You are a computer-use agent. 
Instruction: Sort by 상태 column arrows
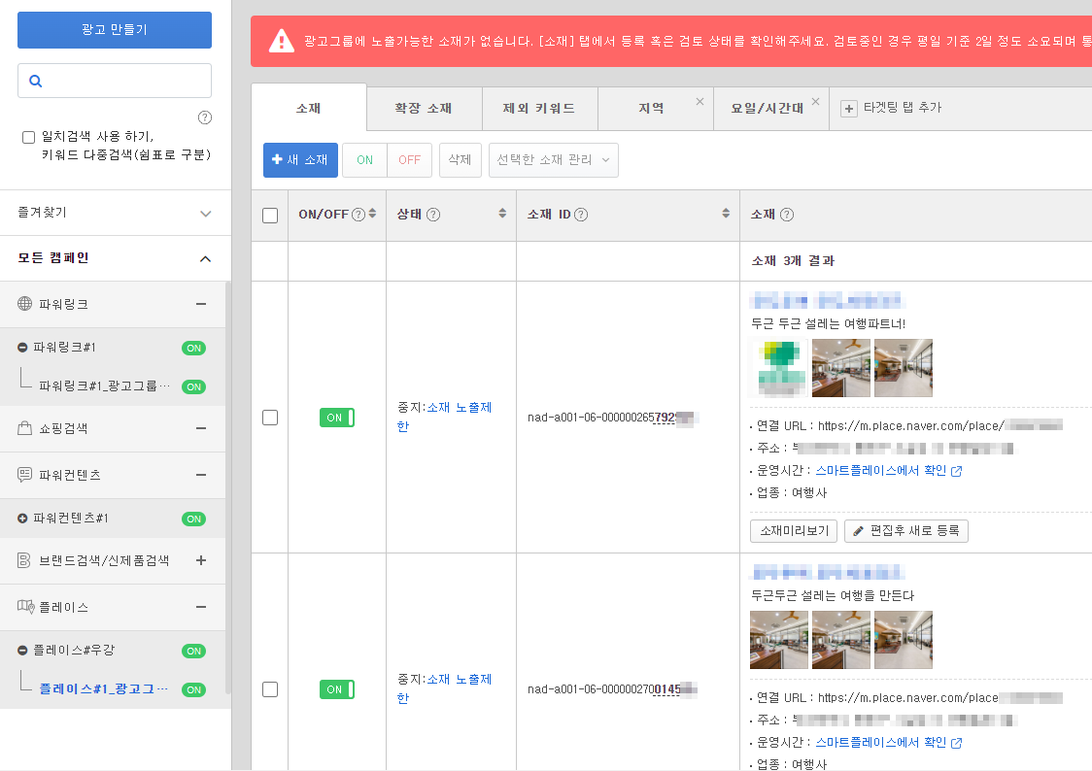(x=502, y=213)
